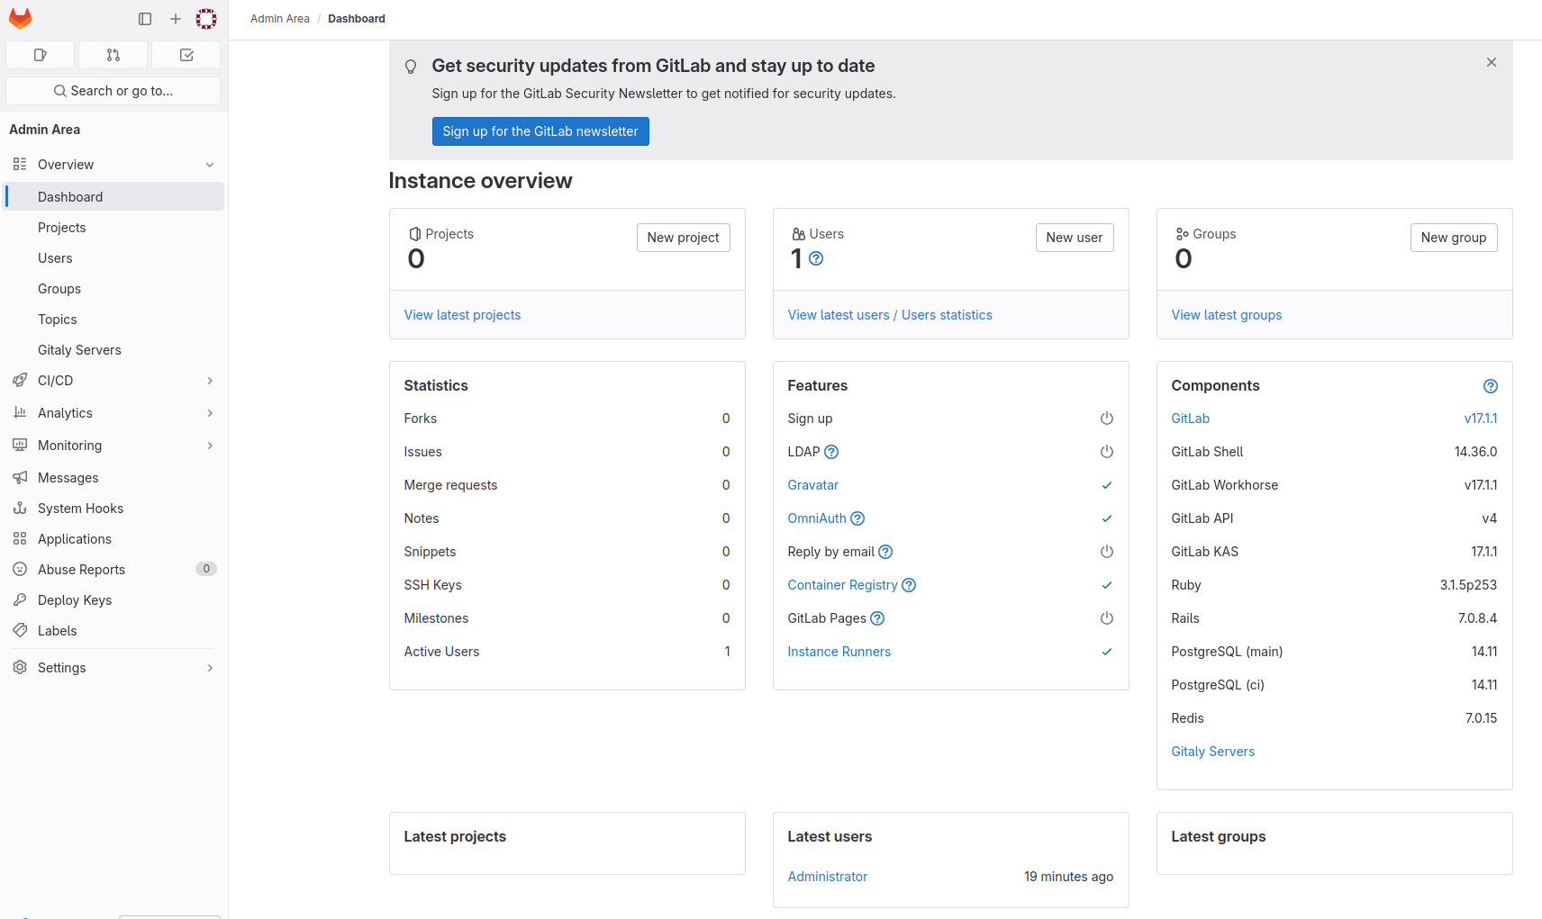The width and height of the screenshot is (1542, 919).
Task: Open Abuse Reports in the sidebar
Action: click(x=114, y=570)
